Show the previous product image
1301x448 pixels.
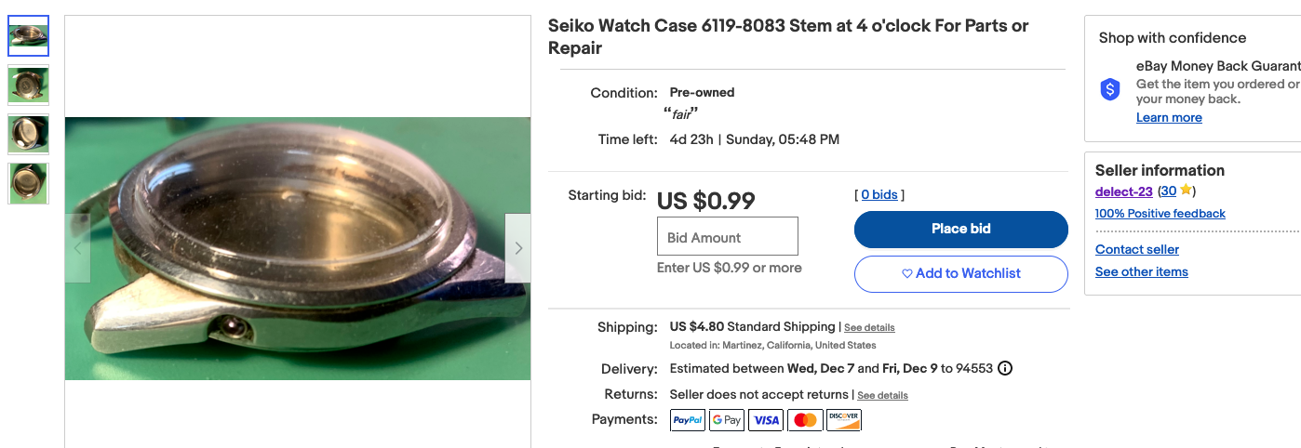(x=77, y=248)
